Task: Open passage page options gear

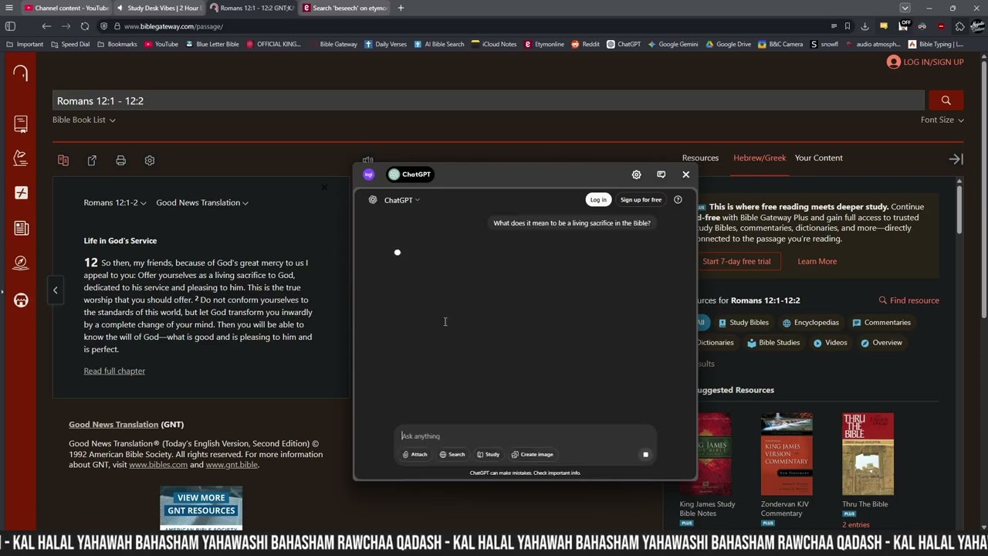Action: point(150,161)
